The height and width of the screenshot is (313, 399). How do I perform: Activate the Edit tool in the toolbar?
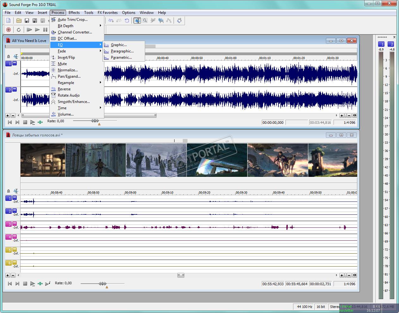click(x=137, y=21)
